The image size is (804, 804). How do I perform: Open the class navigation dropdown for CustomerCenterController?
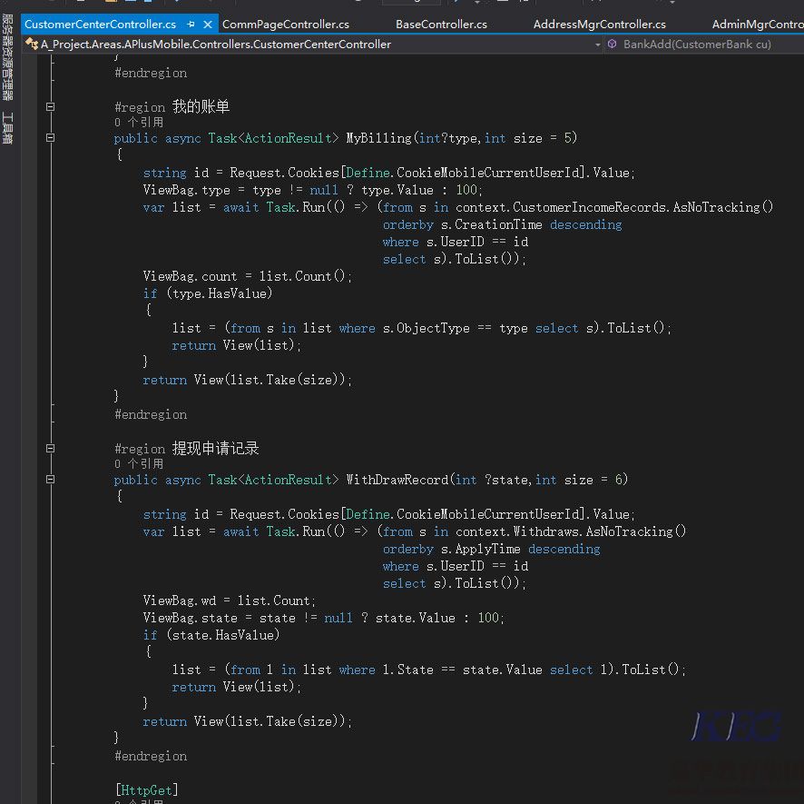313,45
